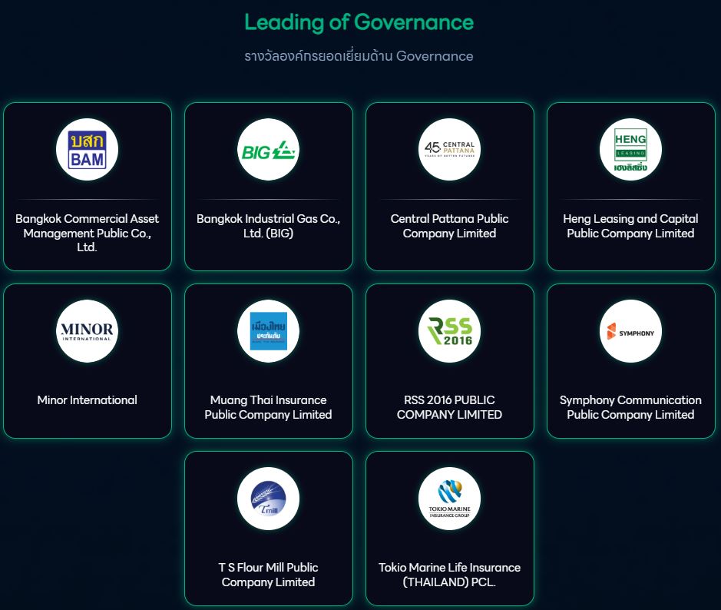This screenshot has width=721, height=610.
Task: Select the Central Pattana logo
Action: tap(449, 150)
